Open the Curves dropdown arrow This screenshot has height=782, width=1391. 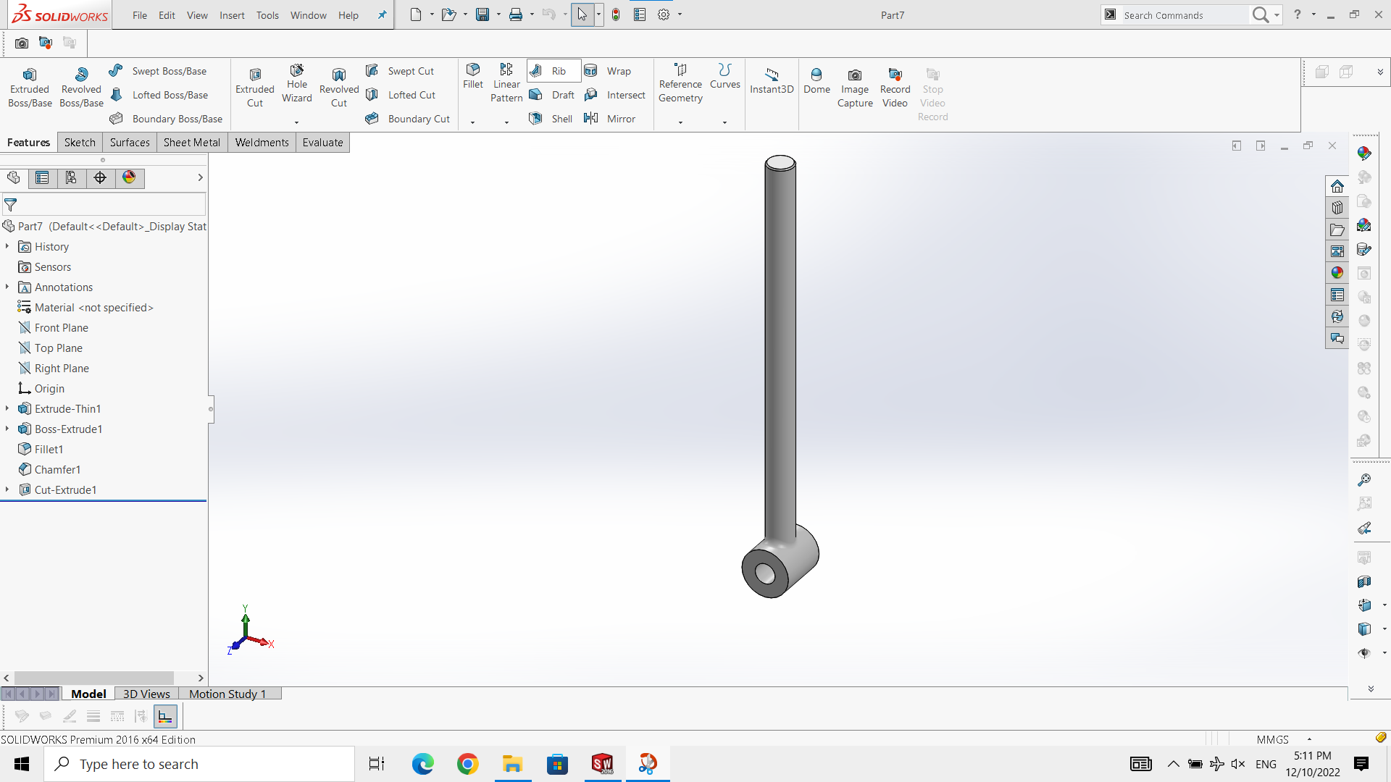click(x=724, y=122)
